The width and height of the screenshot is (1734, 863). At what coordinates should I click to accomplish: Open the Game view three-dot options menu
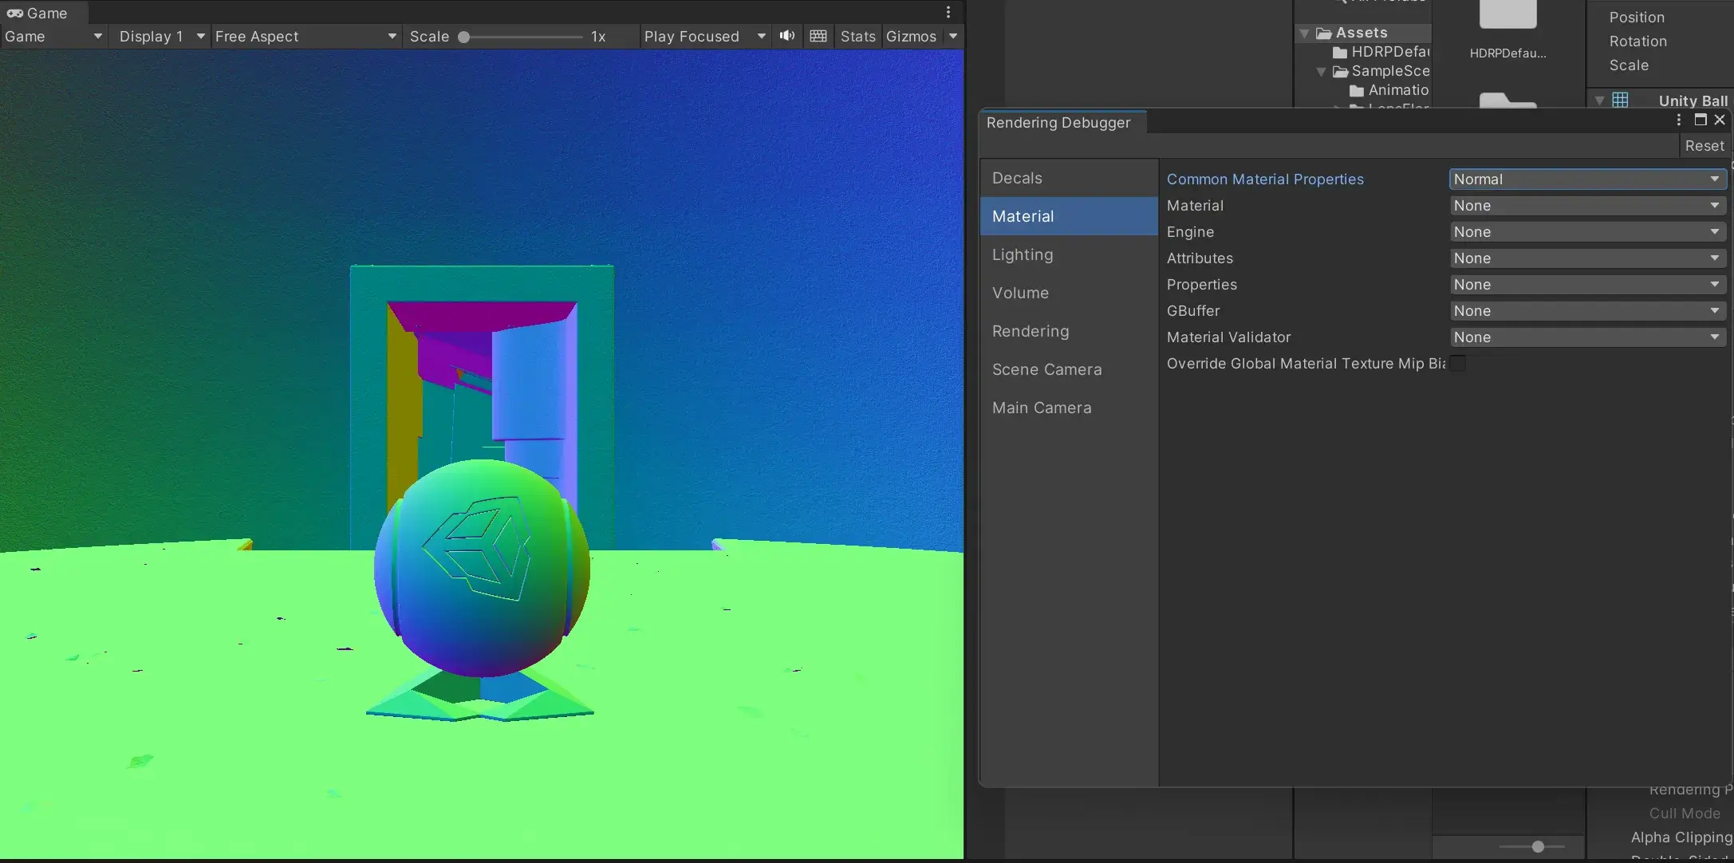pyautogui.click(x=948, y=12)
